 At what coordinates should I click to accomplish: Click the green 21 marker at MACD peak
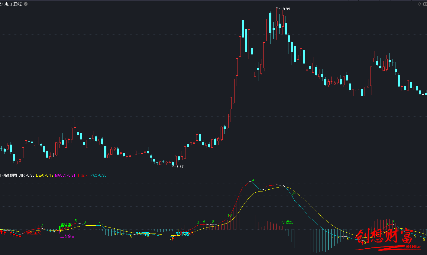[x=254, y=179]
